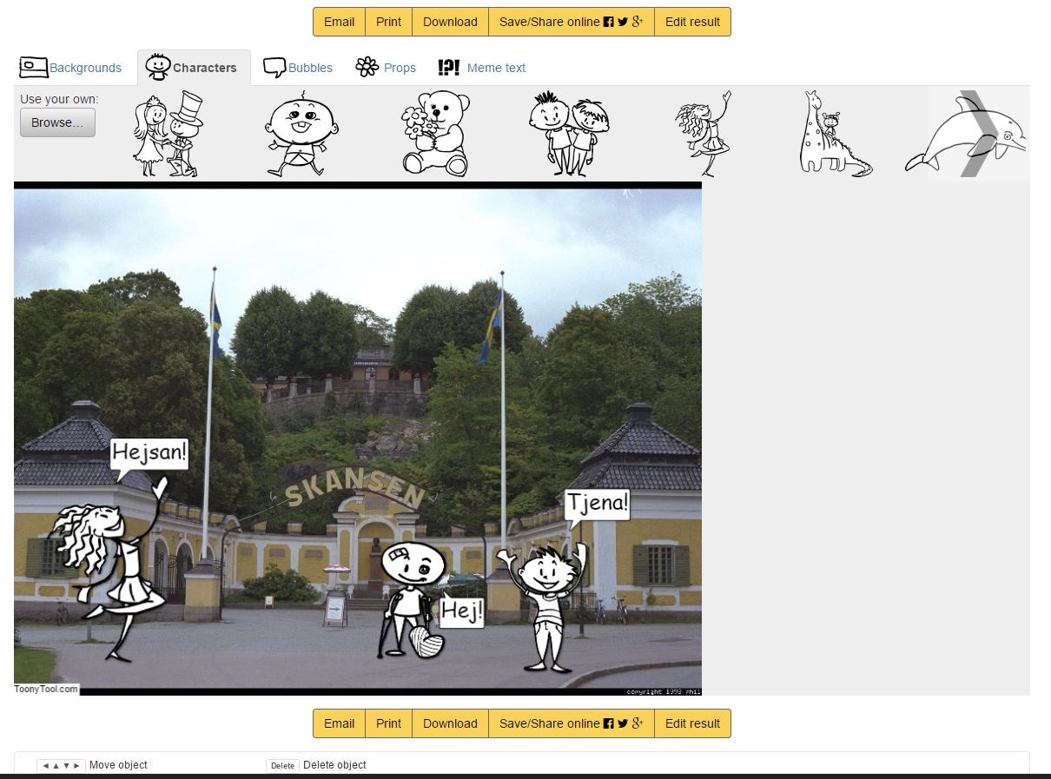The width and height of the screenshot is (1051, 779).
Task: Click the Hejsan! speech bubble on canvas
Action: tap(149, 453)
